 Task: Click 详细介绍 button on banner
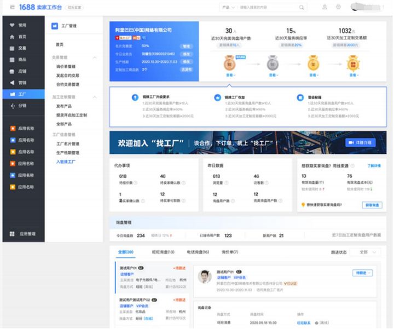pyautogui.click(x=360, y=142)
